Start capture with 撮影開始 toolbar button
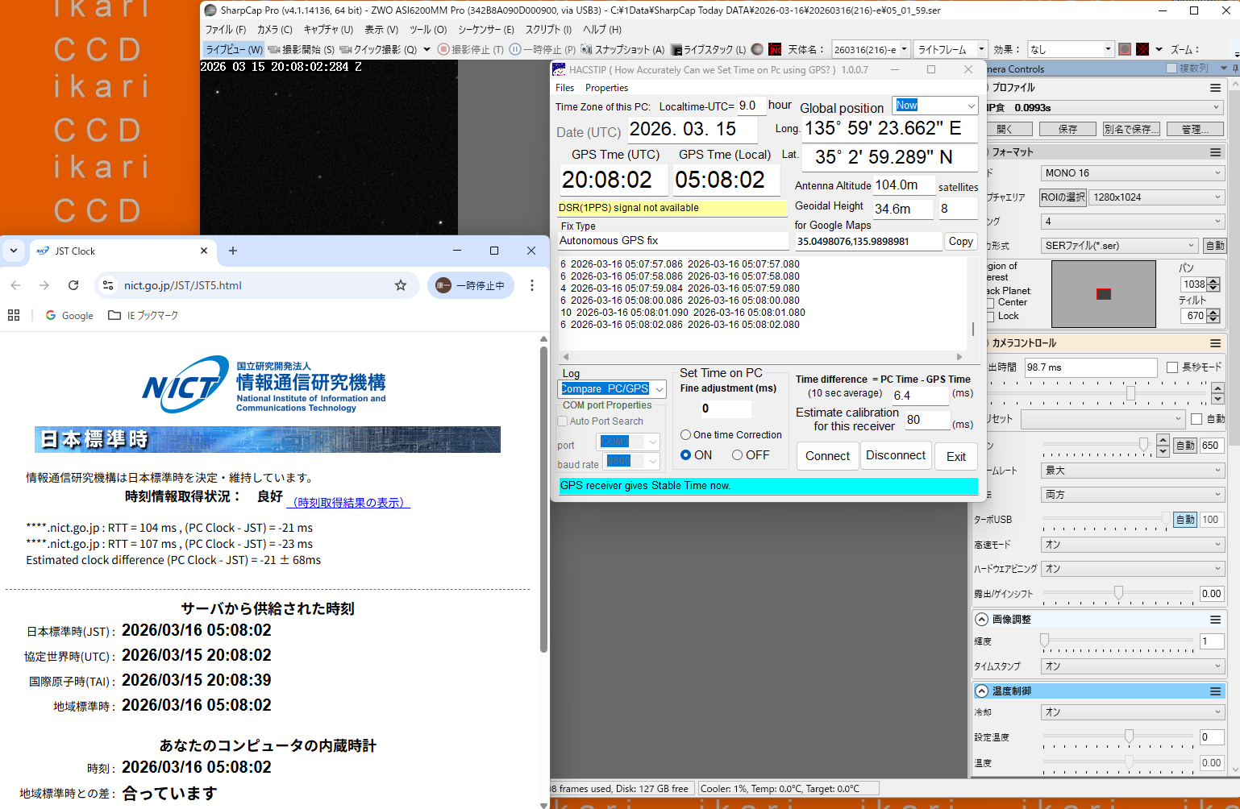The height and width of the screenshot is (809, 1240). pyautogui.click(x=301, y=50)
